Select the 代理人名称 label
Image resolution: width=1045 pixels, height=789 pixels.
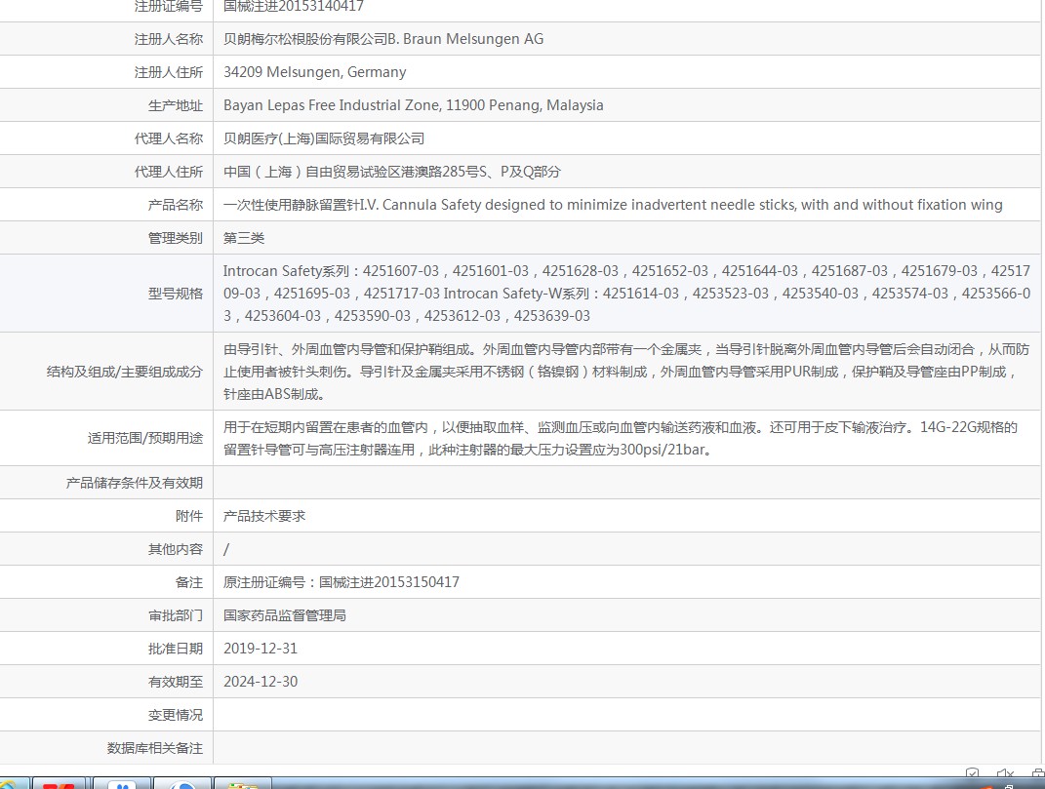pyautogui.click(x=169, y=138)
